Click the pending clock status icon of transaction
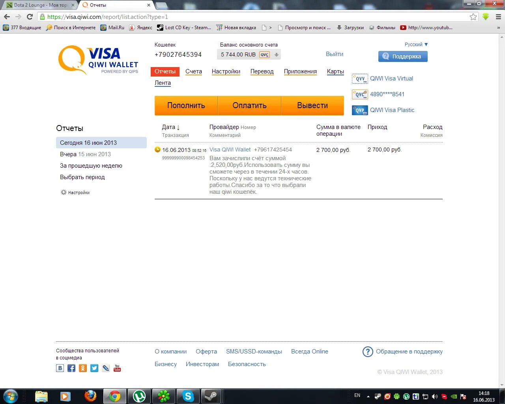 [x=157, y=150]
